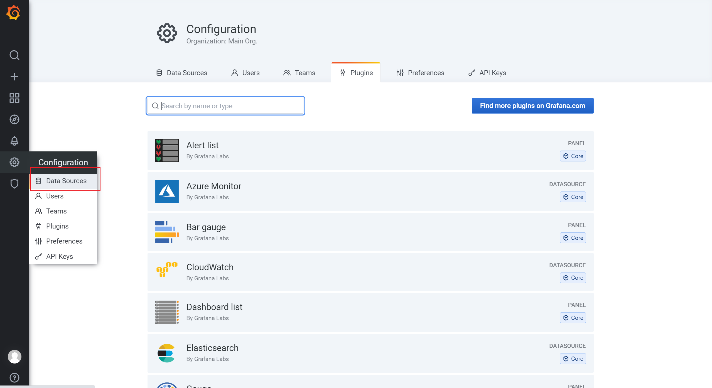Screen dimensions: 712x388
Task: Open the Preferences tab
Action: [x=421, y=73]
